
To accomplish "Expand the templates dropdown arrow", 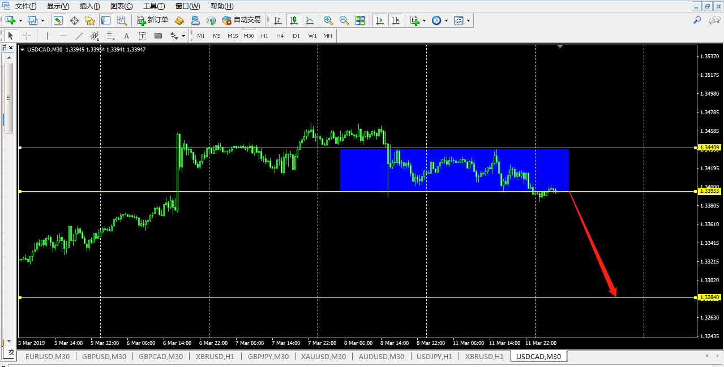I will click(x=468, y=20).
